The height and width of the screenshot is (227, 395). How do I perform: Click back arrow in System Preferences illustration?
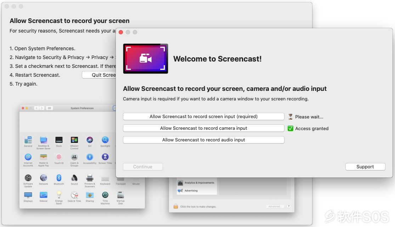pyautogui.click(x=36, y=108)
